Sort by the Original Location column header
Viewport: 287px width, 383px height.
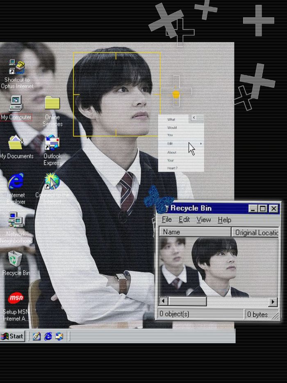coord(255,232)
